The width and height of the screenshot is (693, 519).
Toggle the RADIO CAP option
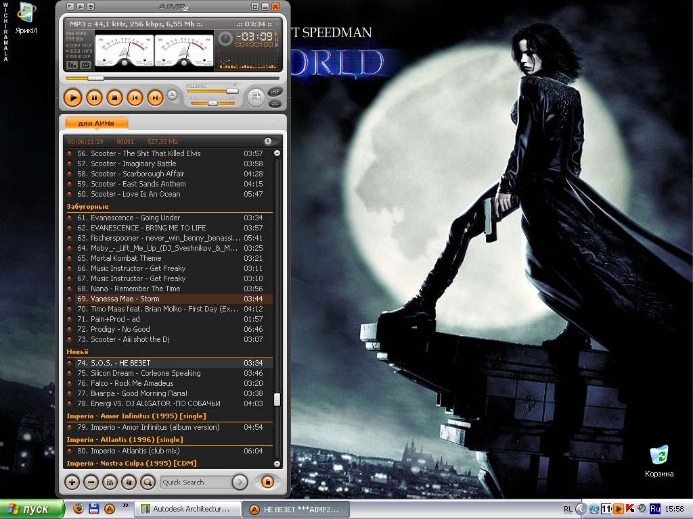[x=79, y=55]
